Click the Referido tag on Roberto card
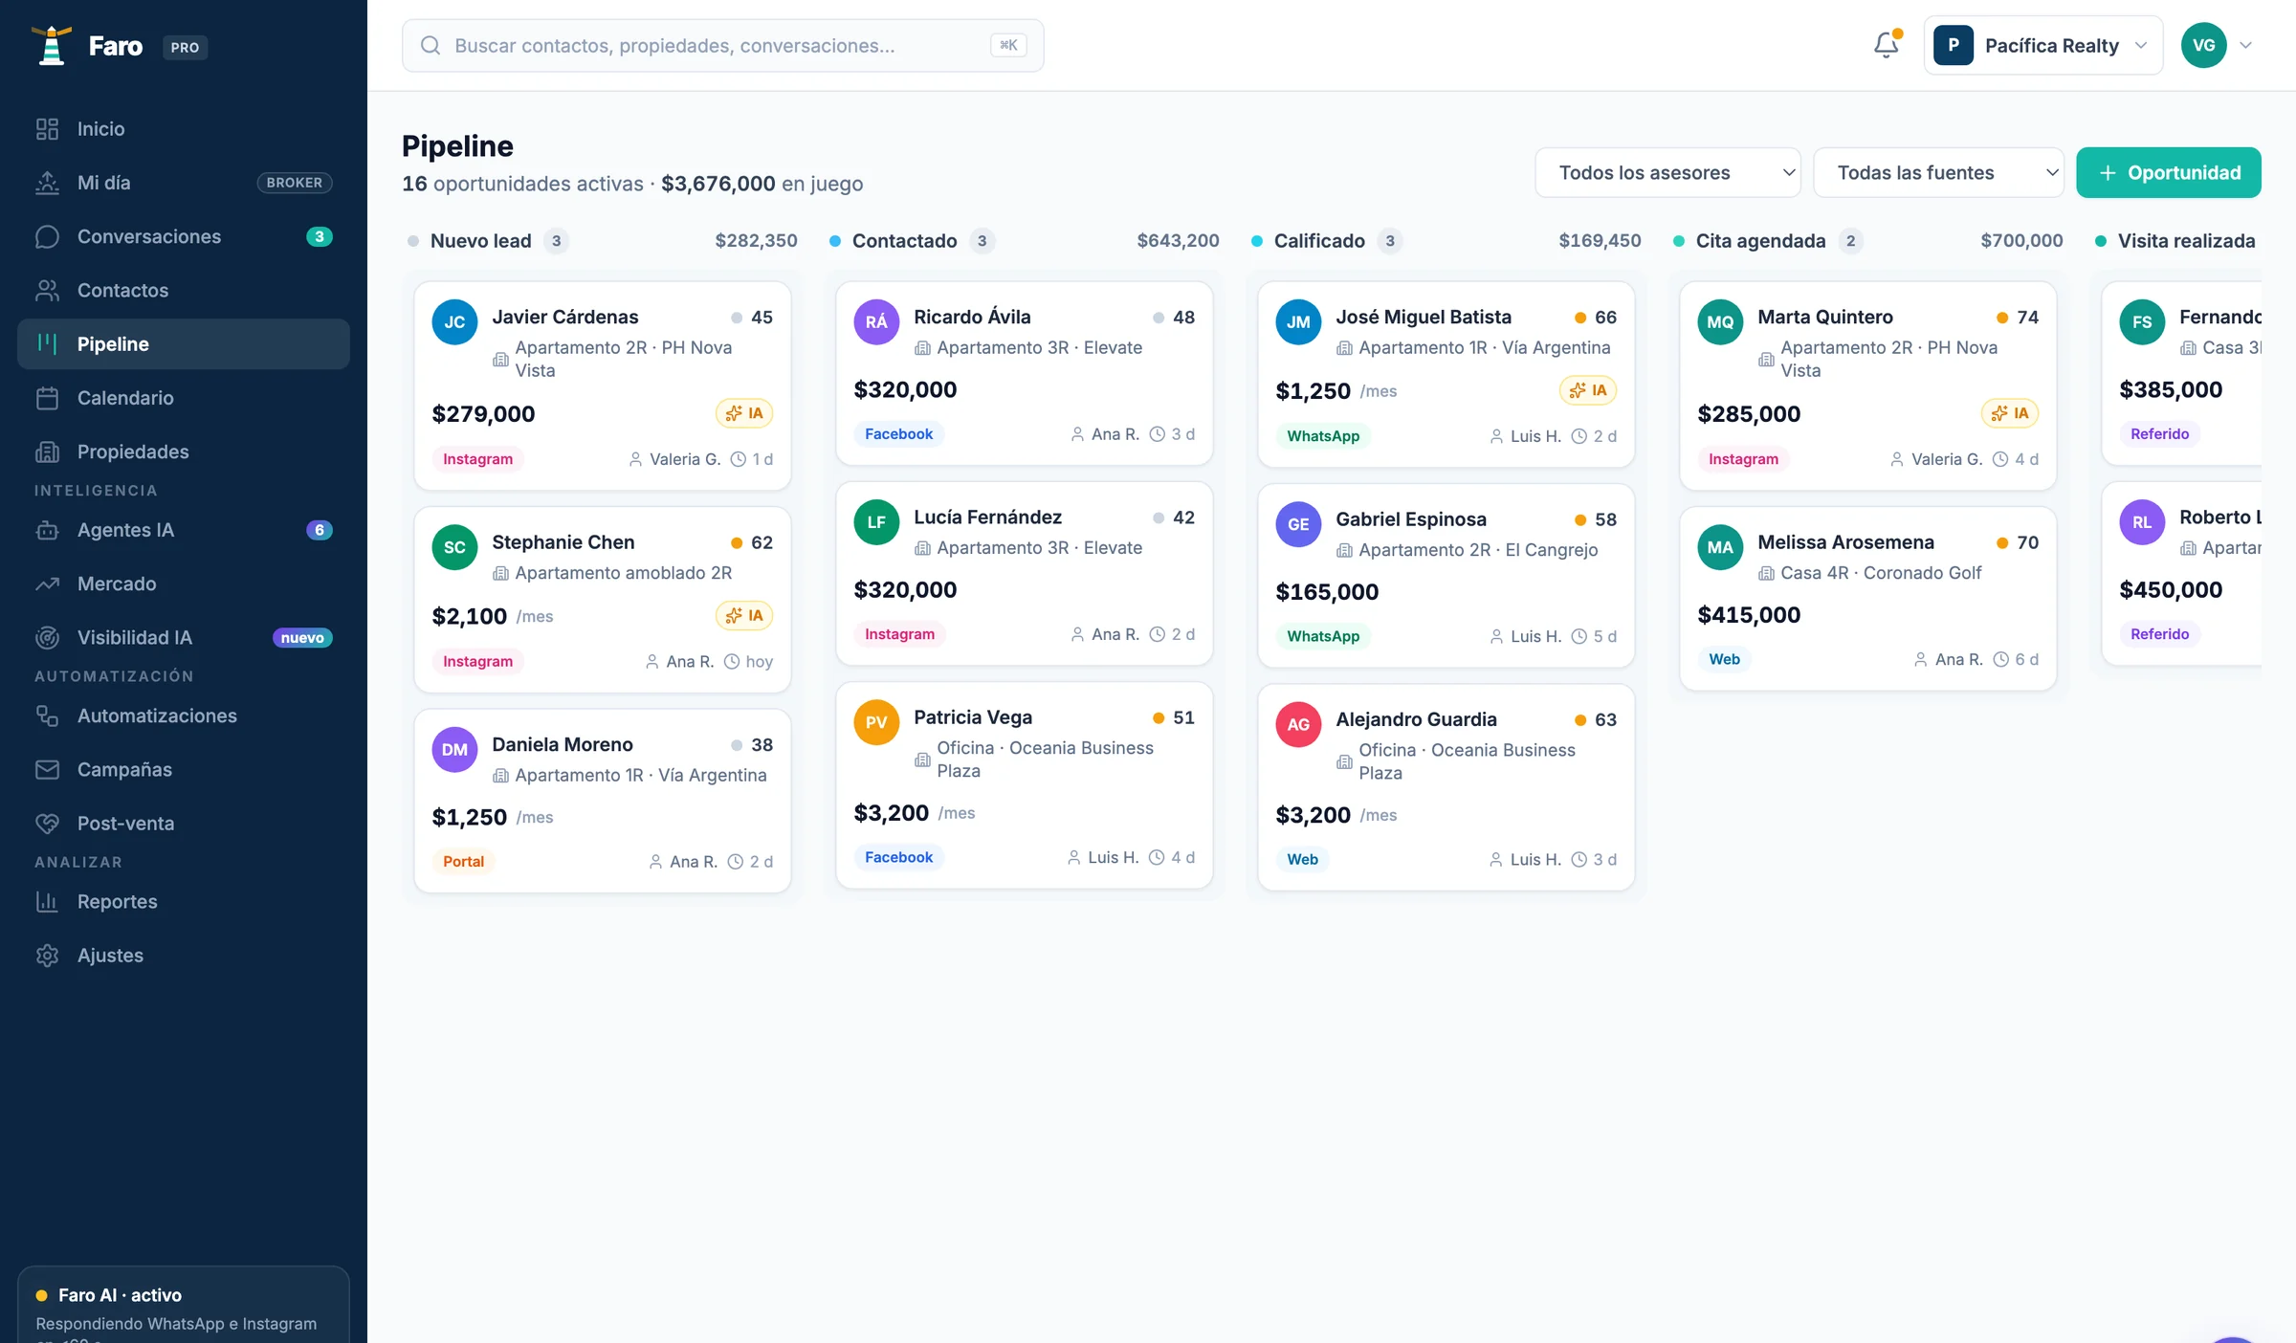The image size is (2296, 1343). pos(2159,634)
